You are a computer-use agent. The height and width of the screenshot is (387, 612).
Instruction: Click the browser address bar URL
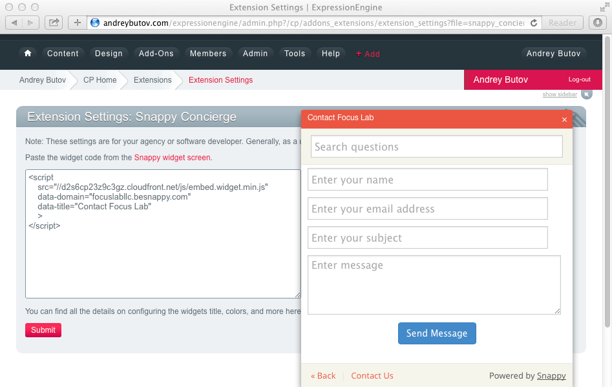(x=313, y=23)
